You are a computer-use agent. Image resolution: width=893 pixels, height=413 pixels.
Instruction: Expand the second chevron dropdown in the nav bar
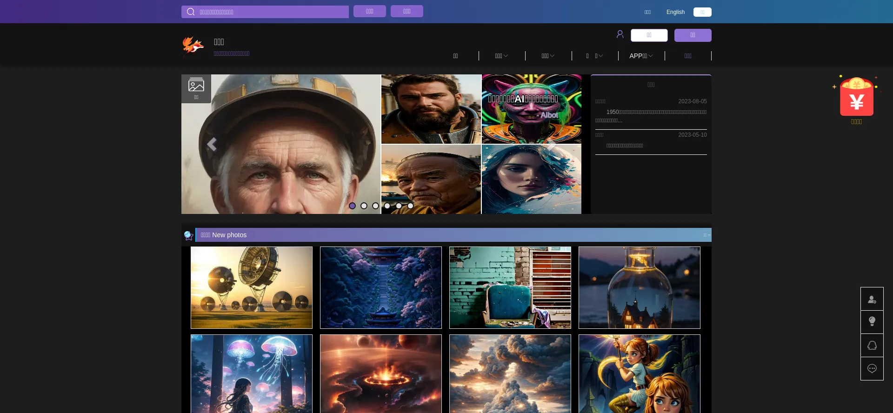pos(548,56)
